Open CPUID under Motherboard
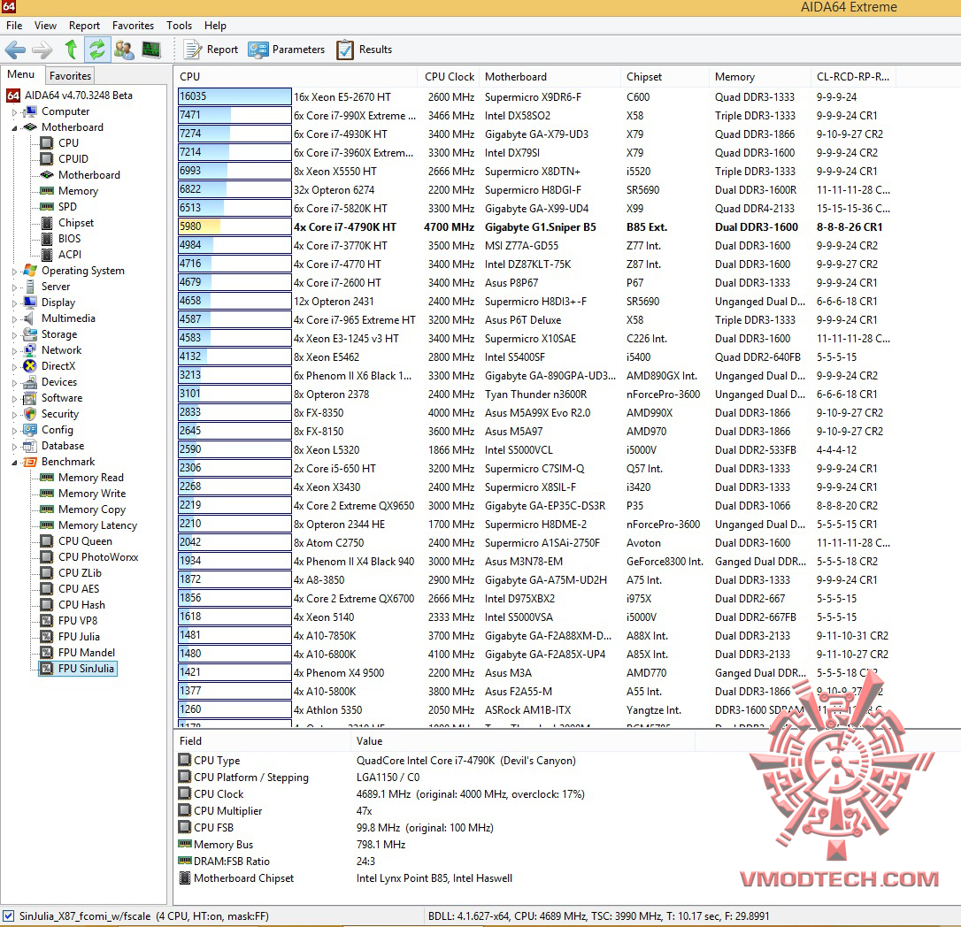 [x=73, y=158]
